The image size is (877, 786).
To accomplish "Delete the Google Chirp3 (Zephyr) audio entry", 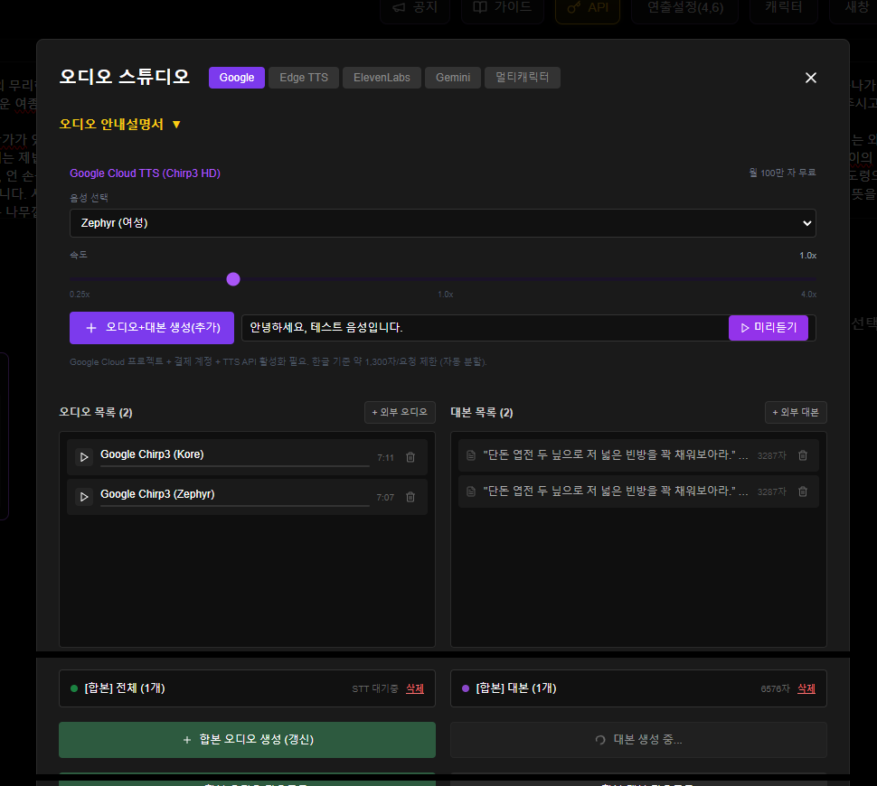I will point(410,497).
